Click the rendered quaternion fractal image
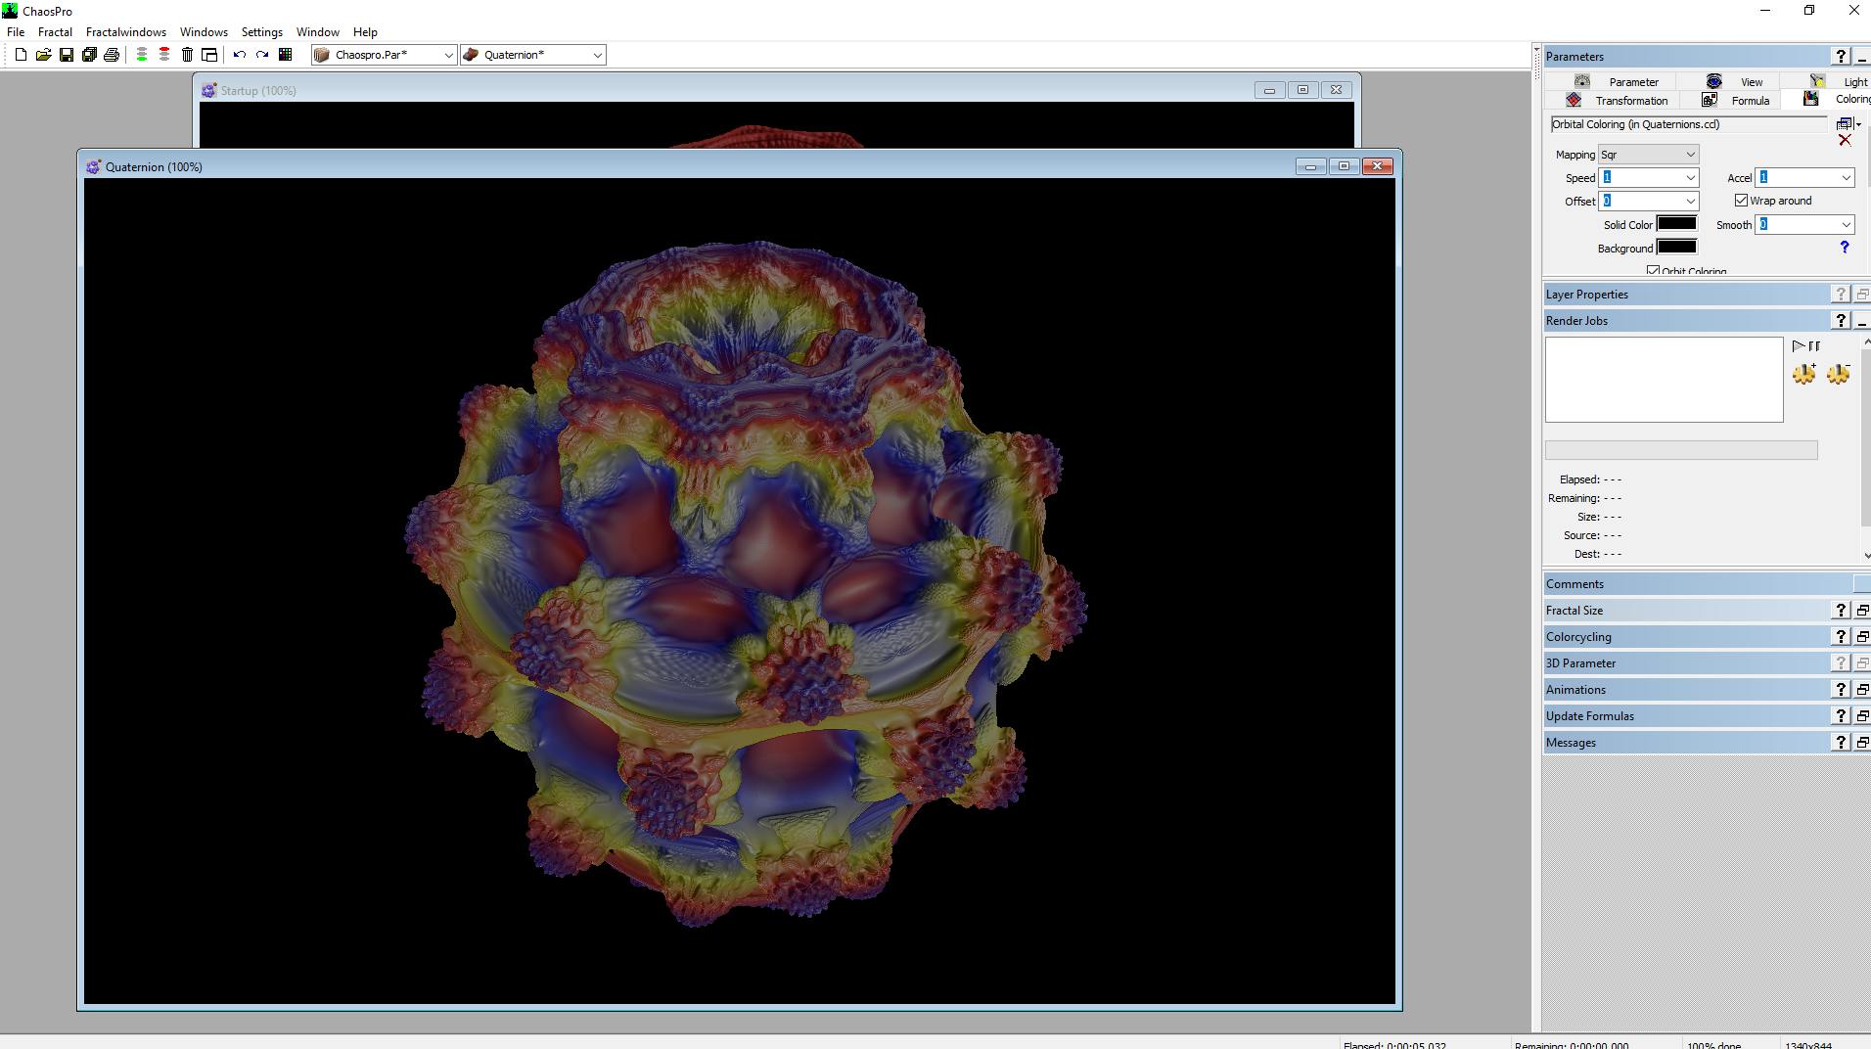1871x1049 pixels. point(740,591)
